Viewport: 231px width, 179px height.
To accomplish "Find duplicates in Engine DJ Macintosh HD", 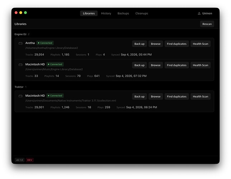I will coord(177,65).
